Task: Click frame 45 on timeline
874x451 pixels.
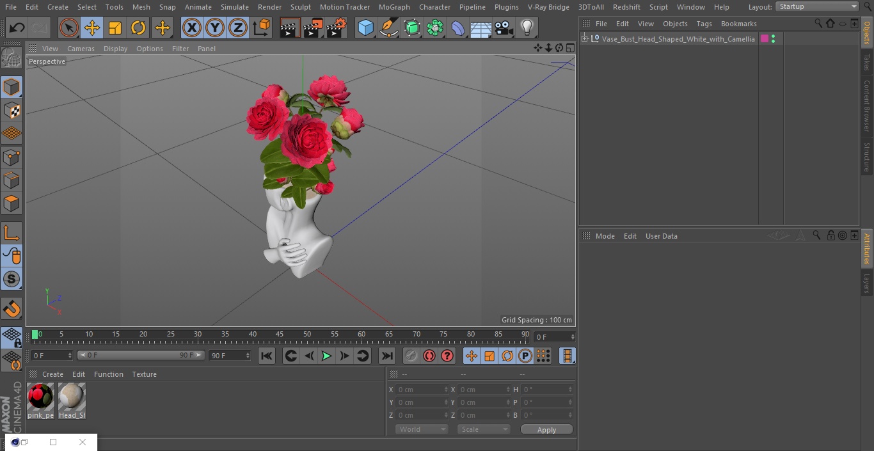Action: click(280, 334)
